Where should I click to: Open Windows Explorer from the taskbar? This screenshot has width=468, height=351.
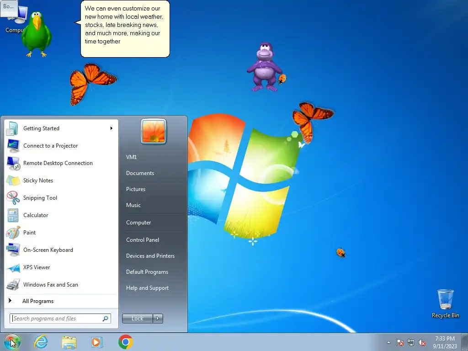[x=69, y=342]
